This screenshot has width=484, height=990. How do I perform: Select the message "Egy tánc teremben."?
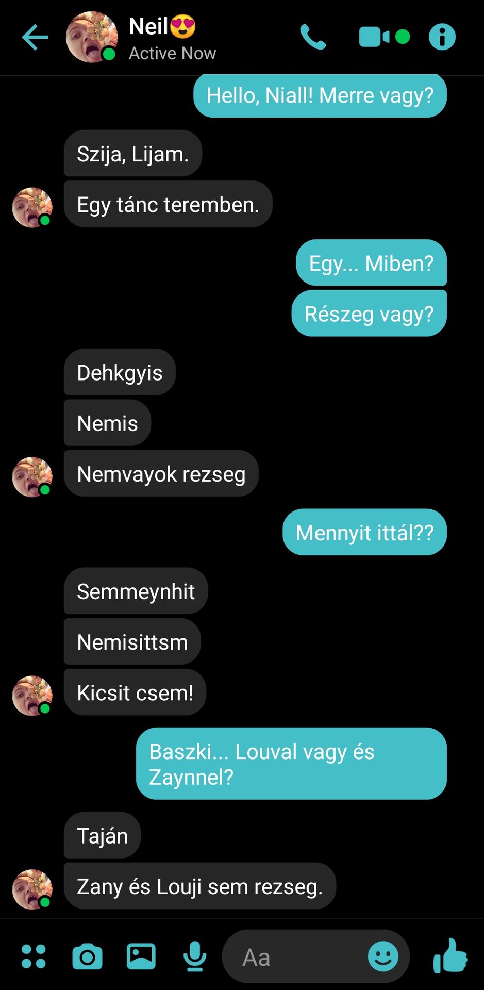168,204
